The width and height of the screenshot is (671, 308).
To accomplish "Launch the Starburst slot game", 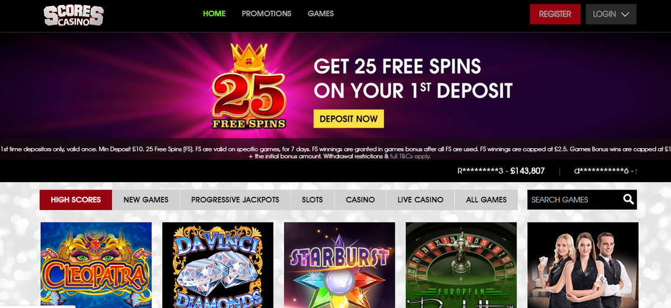I will tap(339, 265).
